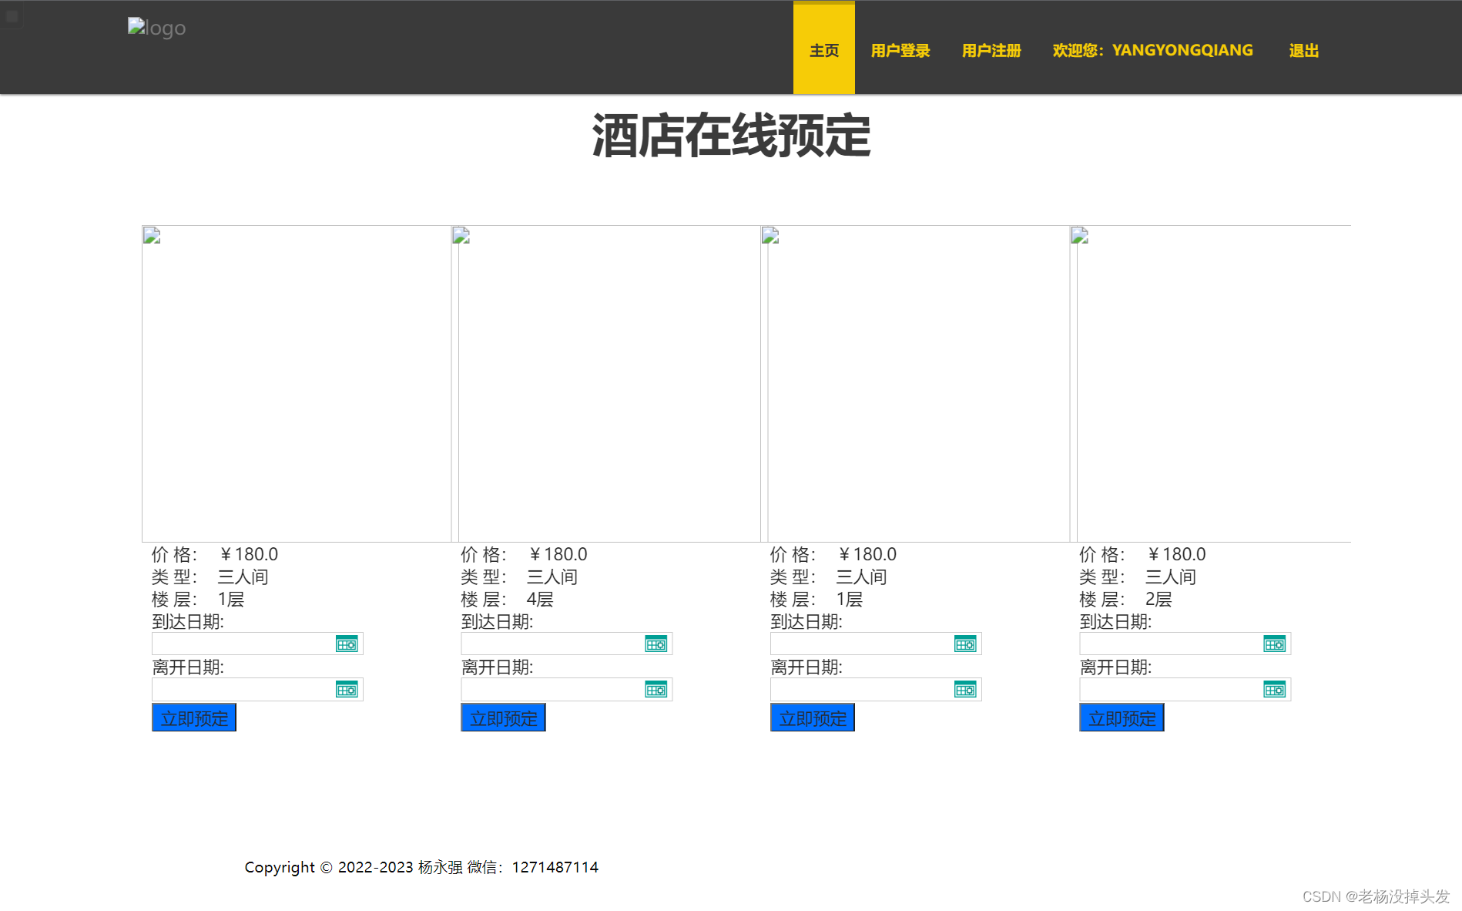1462x911 pixels.
Task: Select floor text 2层 in last card
Action: pyautogui.click(x=1159, y=599)
